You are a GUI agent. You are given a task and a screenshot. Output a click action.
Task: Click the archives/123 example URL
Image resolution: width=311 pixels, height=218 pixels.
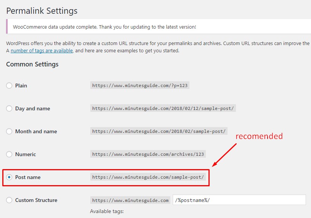point(148,154)
